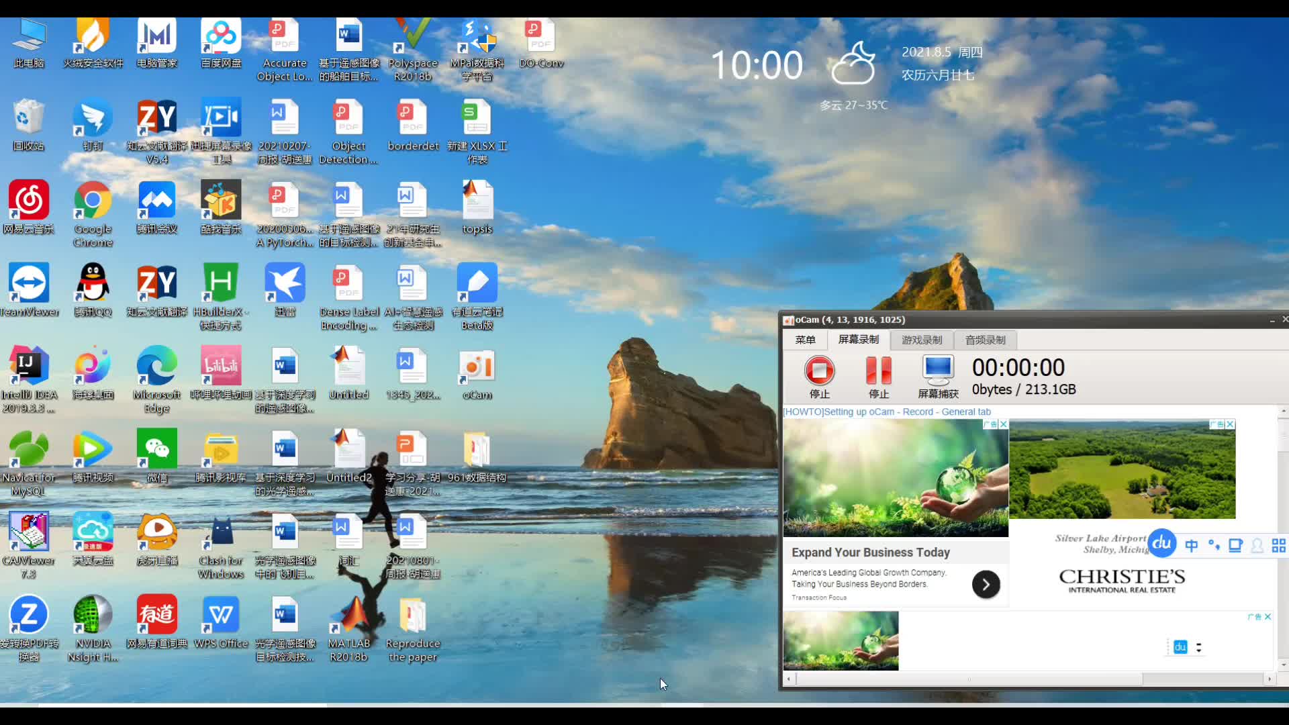Screen dimensions: 1289x725
Task: Select the CAJViewer 7.3 shortcut
Action: click(x=29, y=546)
